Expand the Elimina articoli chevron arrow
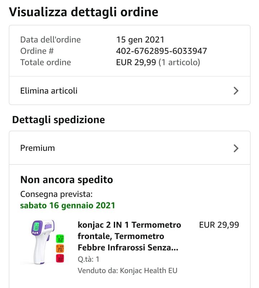This screenshot has height=288, width=259. click(236, 91)
